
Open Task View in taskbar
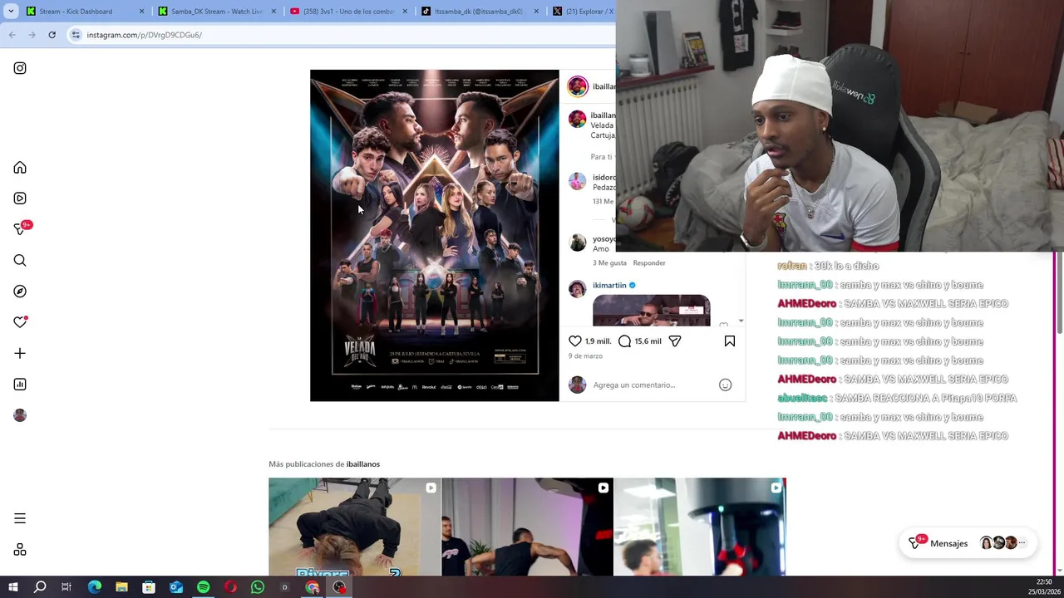pyautogui.click(x=66, y=587)
